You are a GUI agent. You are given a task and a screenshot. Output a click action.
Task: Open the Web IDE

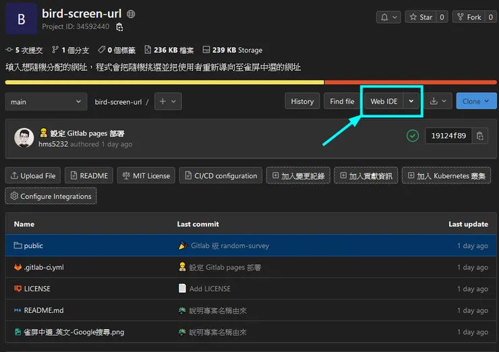coord(384,101)
